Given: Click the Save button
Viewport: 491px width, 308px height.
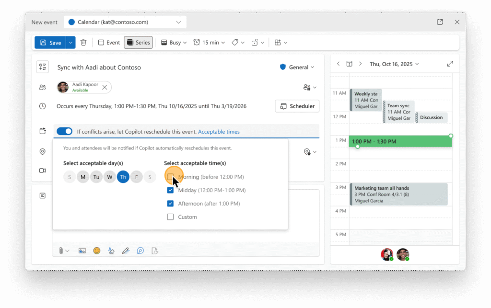Looking at the screenshot, I should click(x=50, y=43).
